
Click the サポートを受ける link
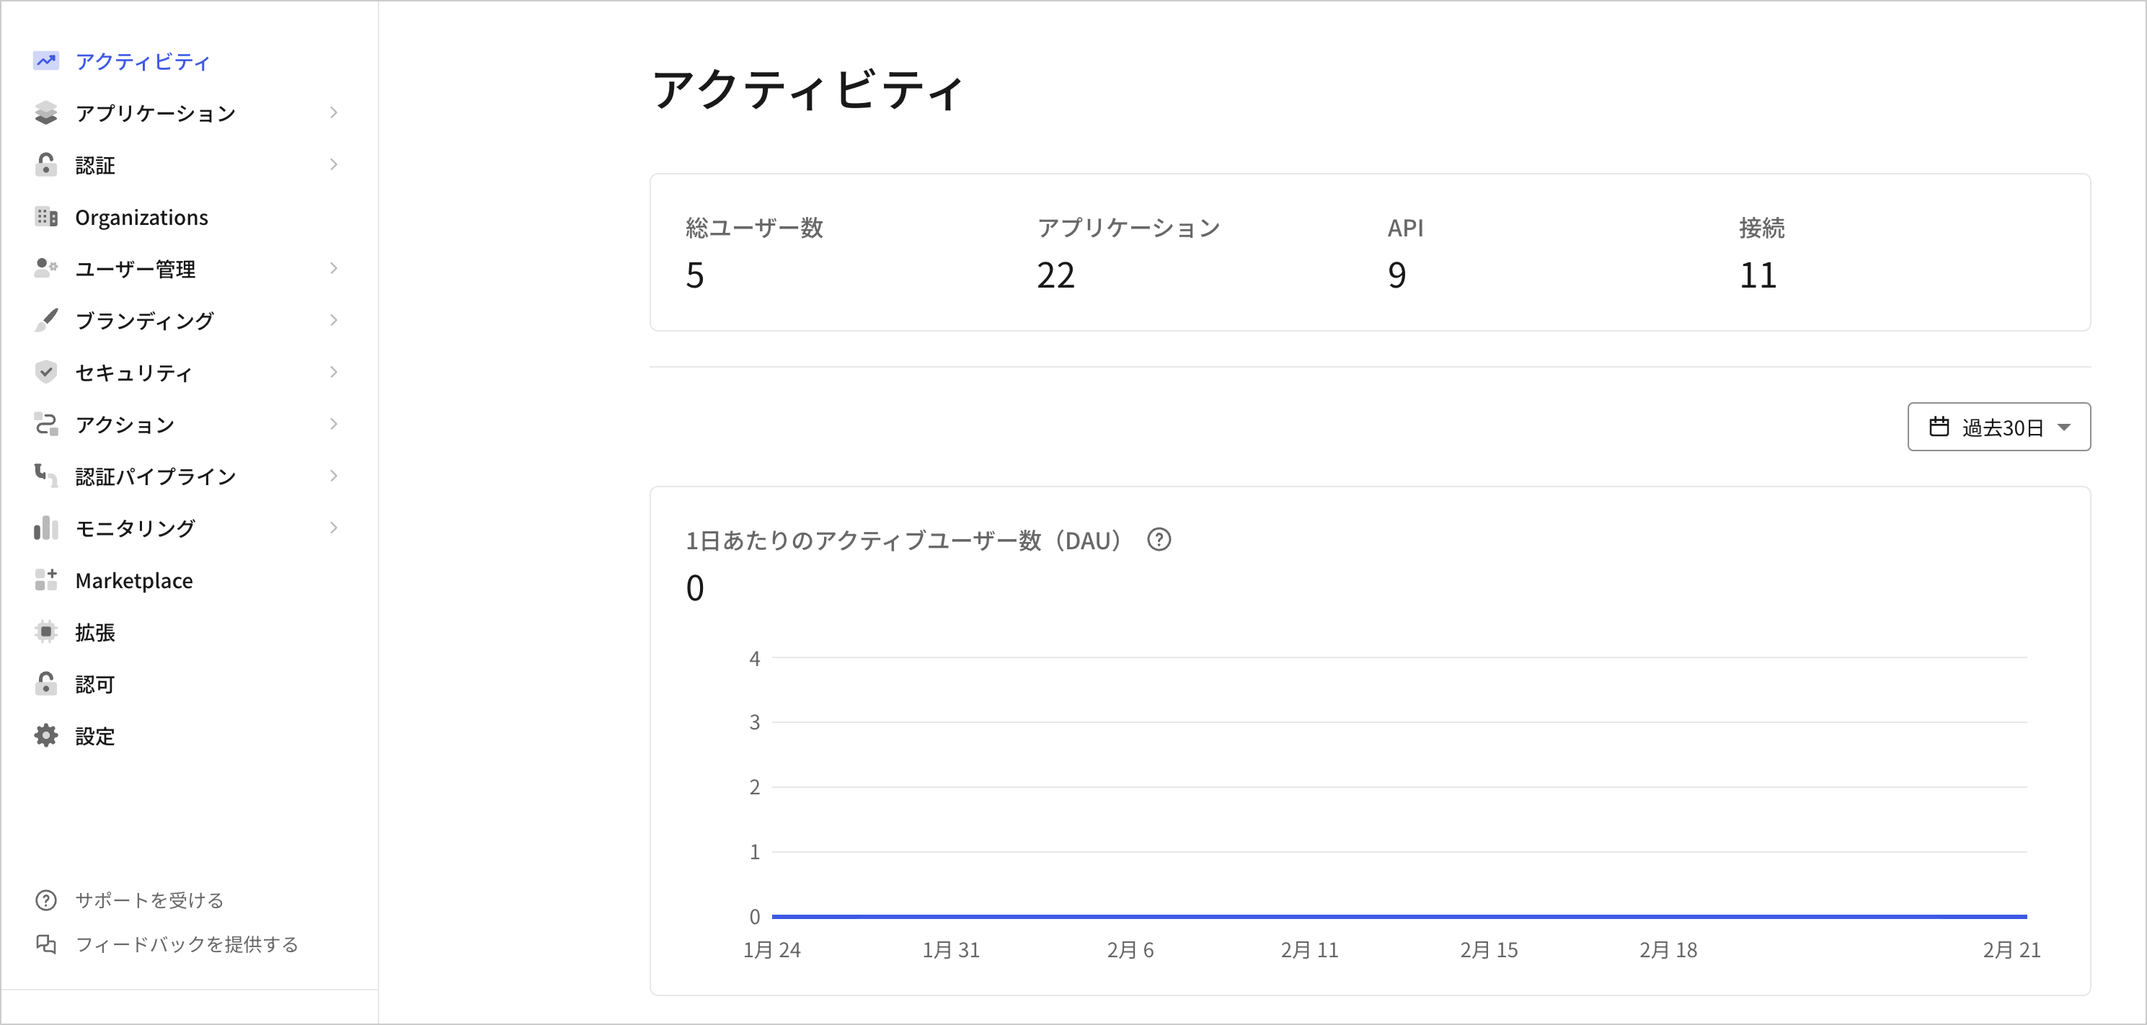coord(149,900)
